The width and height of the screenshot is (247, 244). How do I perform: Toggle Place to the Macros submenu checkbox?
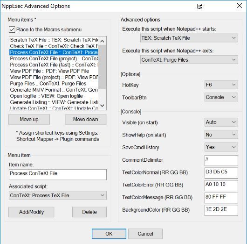click(12, 29)
